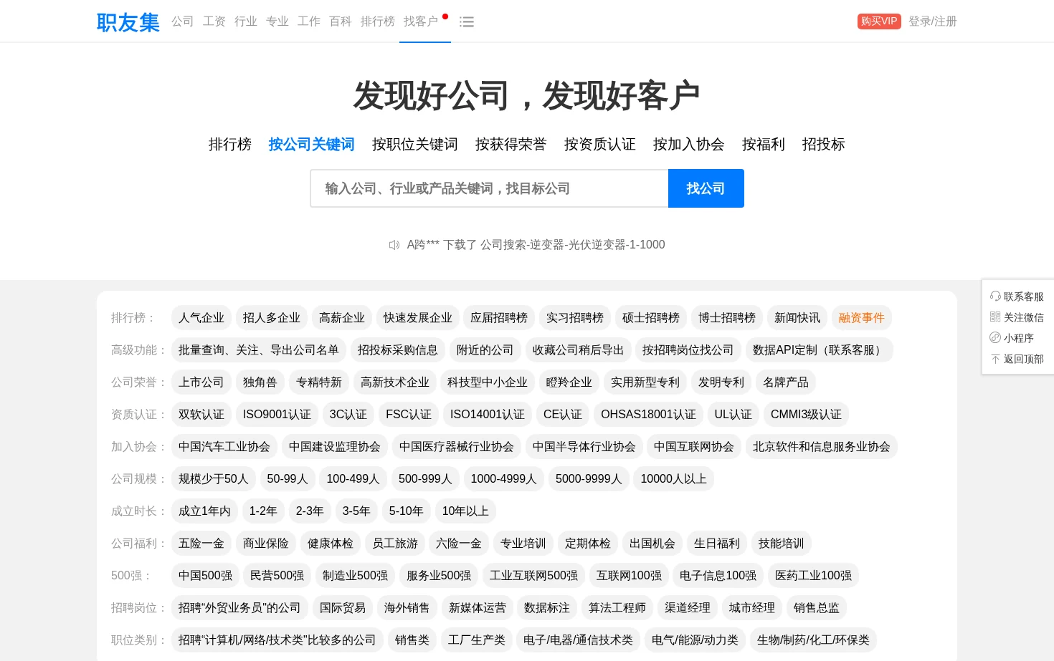
Task: Select the 高薪企业 ranking tag
Action: (x=342, y=318)
